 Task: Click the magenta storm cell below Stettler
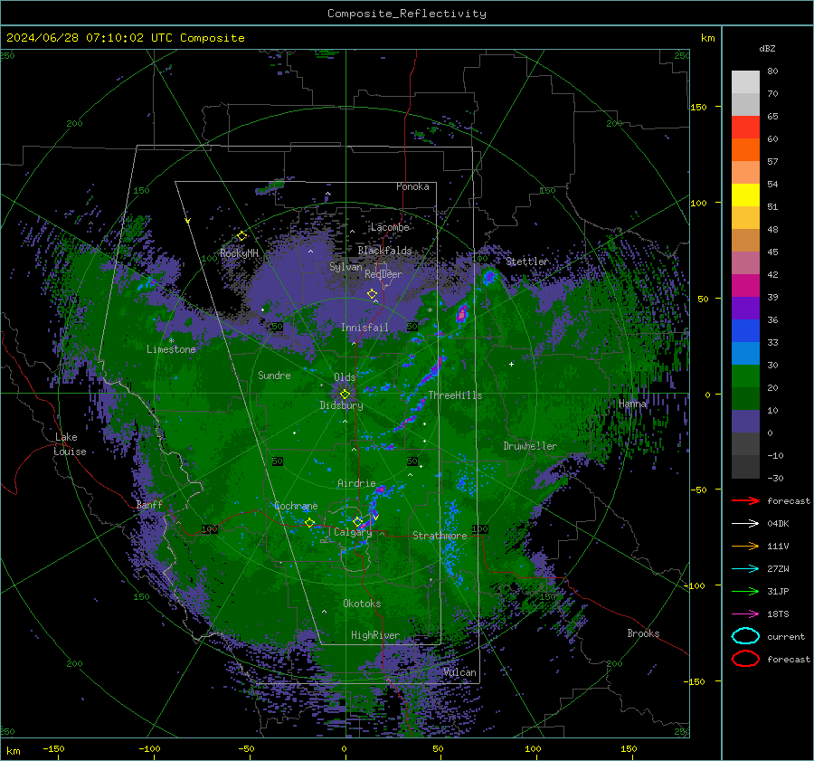coord(461,314)
